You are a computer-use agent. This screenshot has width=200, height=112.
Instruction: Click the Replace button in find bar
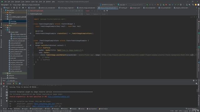[88, 14]
